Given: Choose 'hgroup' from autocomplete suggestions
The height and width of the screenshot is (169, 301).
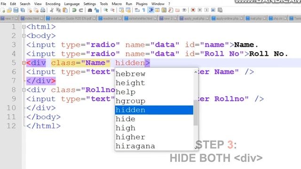Looking at the screenshot, I should [x=154, y=101].
